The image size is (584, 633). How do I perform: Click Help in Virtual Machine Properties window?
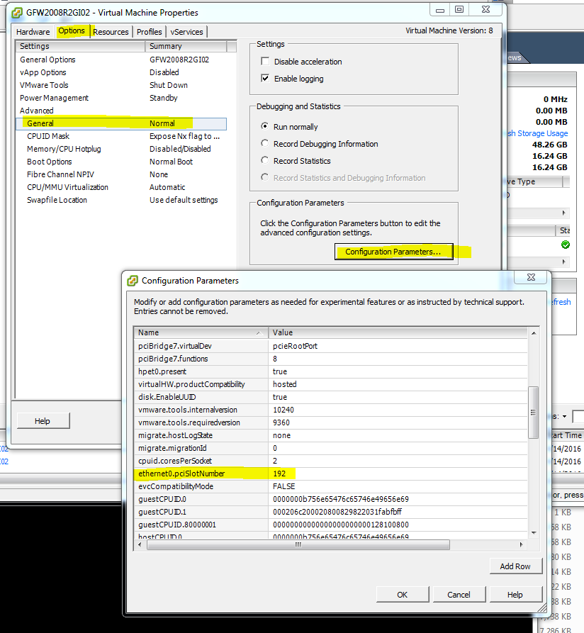43,421
